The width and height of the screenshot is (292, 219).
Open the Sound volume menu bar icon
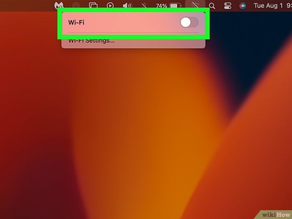[x=127, y=6]
